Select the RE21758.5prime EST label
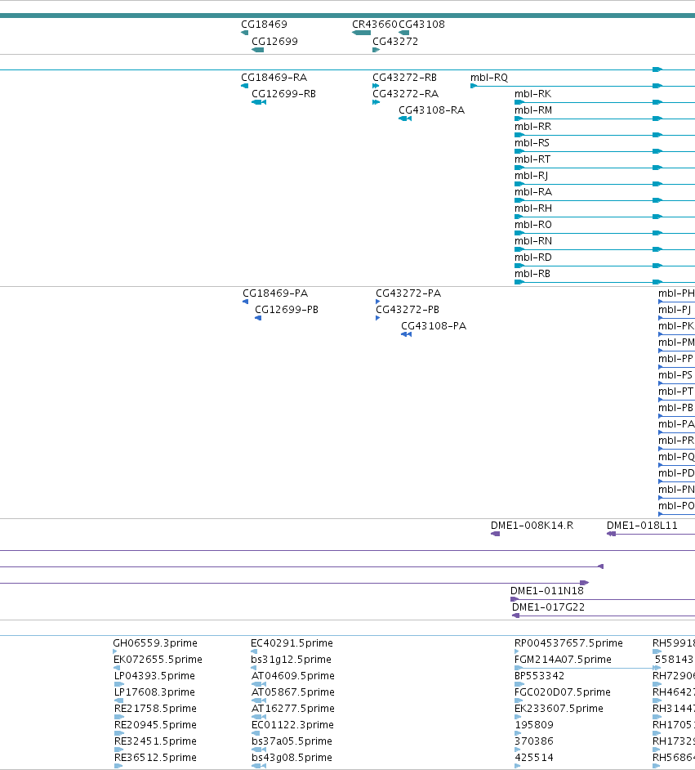This screenshot has width=695, height=770. (x=155, y=708)
